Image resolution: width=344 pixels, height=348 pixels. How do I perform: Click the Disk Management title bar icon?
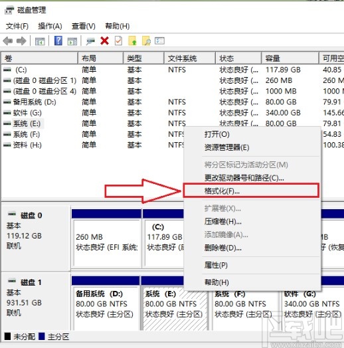point(9,10)
